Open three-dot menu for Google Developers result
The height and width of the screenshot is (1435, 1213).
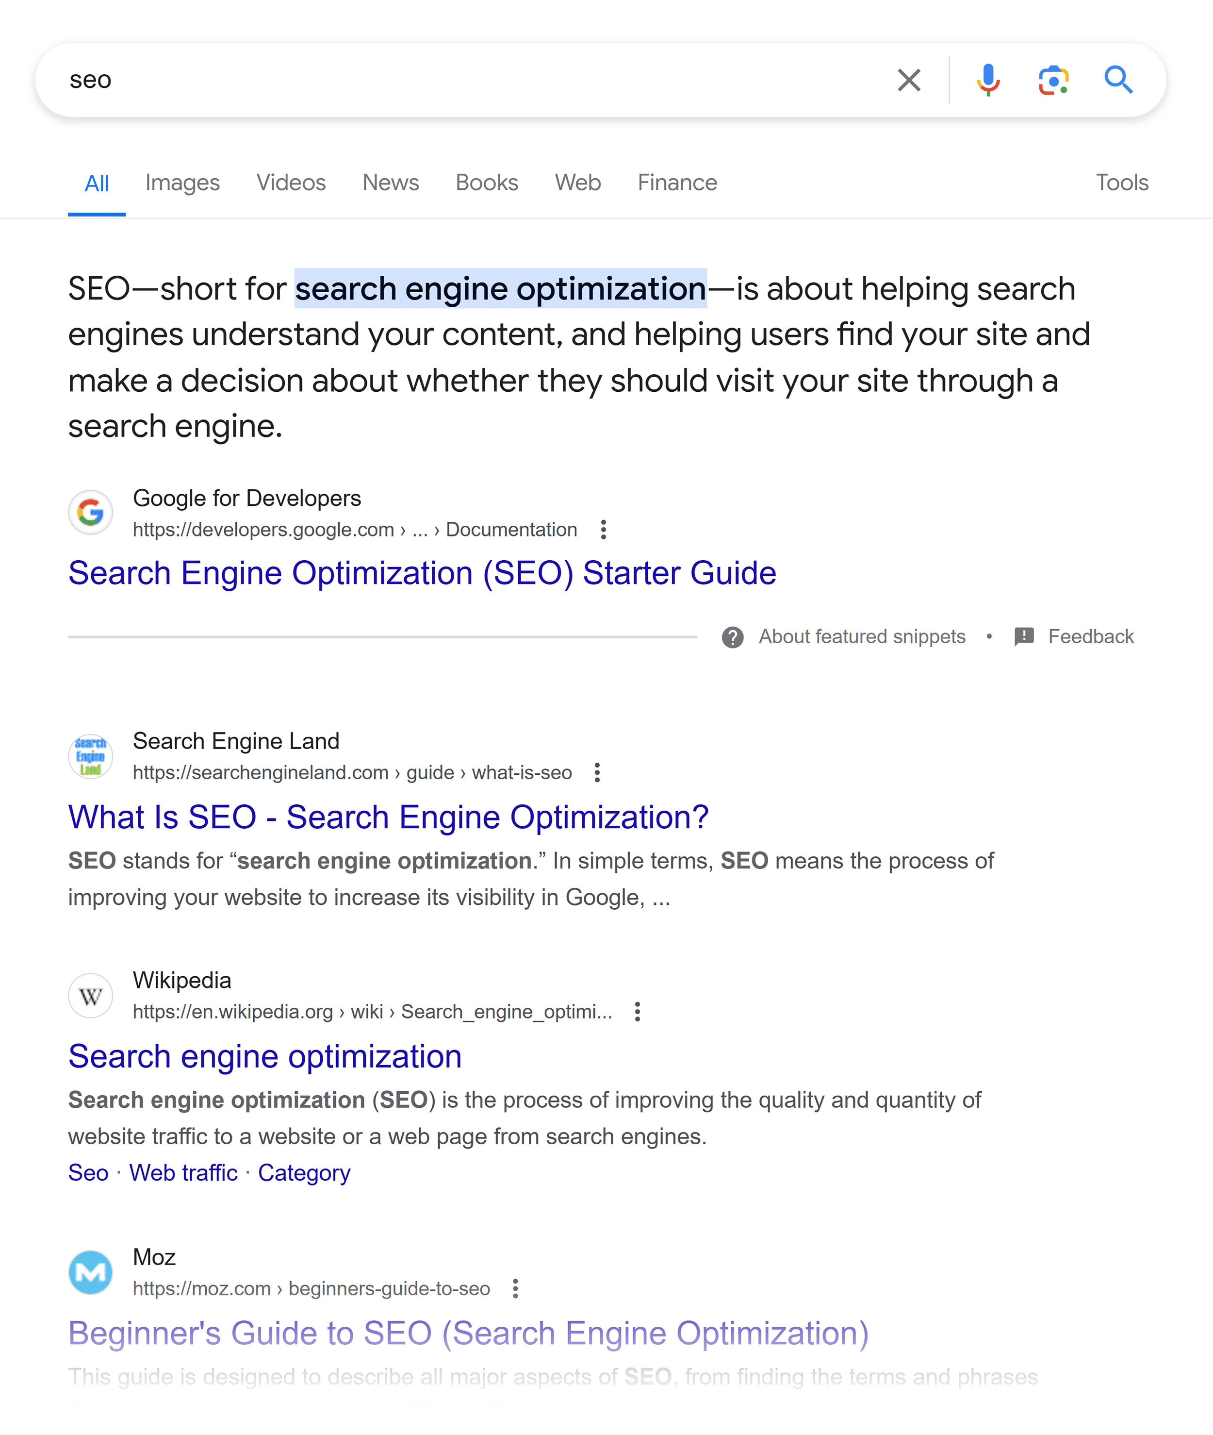(x=603, y=530)
